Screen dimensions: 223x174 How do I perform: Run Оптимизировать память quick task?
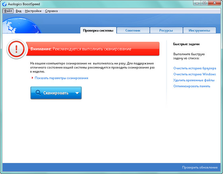coord(192,86)
